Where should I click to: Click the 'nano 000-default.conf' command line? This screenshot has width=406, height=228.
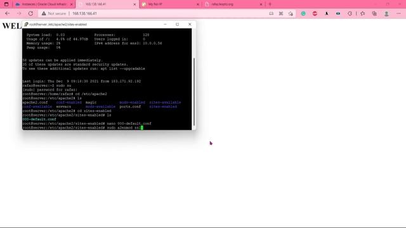pos(87,123)
